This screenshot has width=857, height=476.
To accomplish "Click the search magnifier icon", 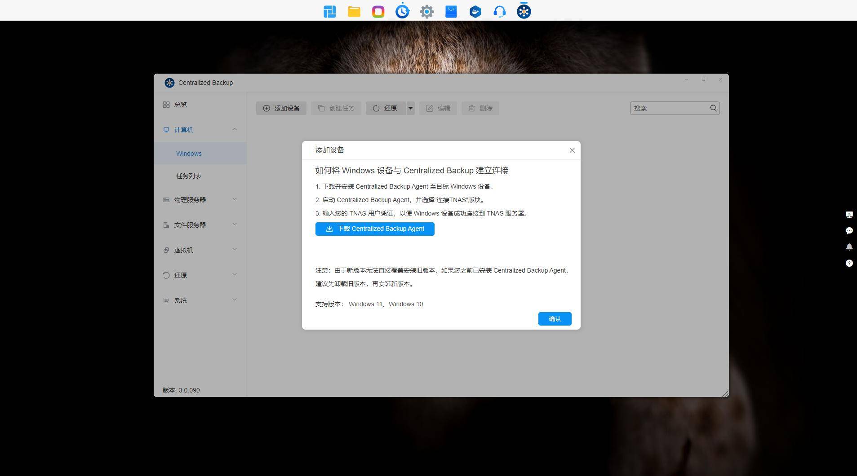I will [x=713, y=108].
